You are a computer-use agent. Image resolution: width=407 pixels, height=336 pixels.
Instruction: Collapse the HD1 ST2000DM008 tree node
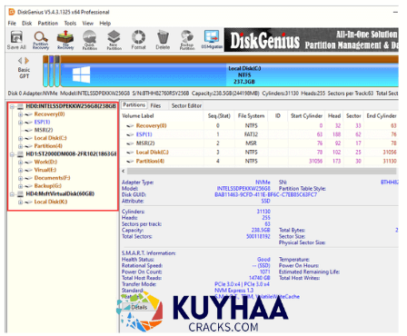[12, 154]
